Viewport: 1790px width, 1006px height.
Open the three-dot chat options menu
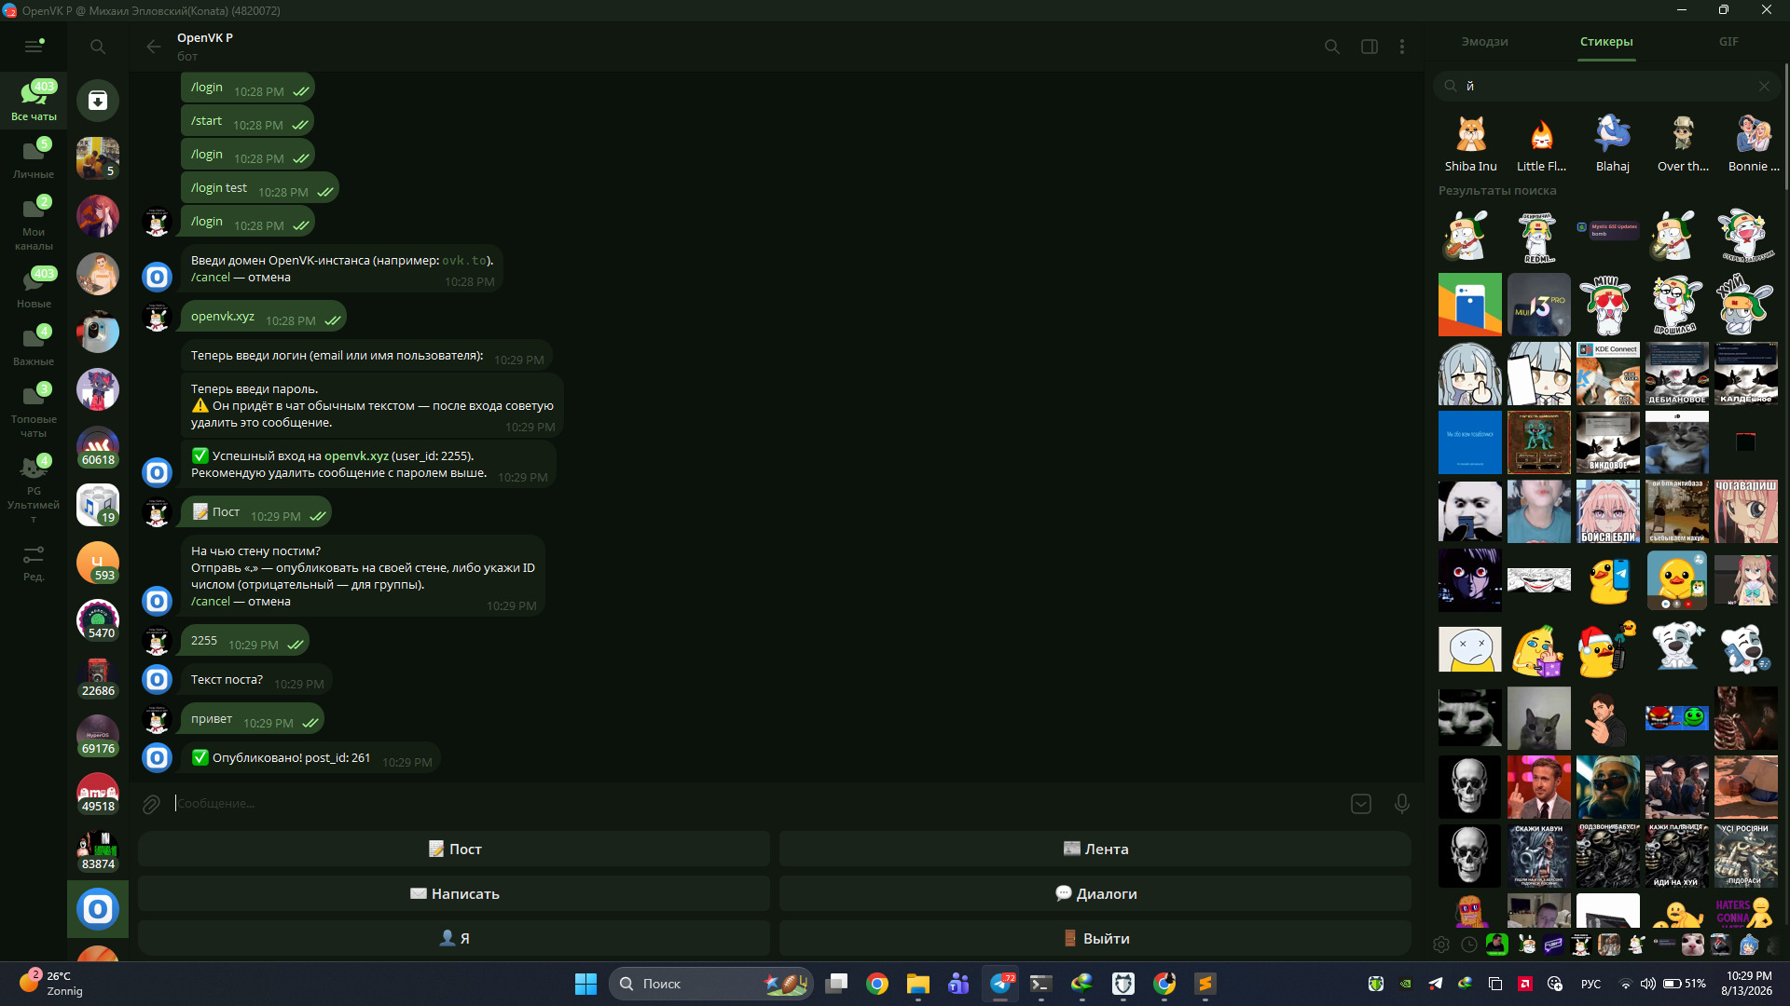pos(1402,47)
